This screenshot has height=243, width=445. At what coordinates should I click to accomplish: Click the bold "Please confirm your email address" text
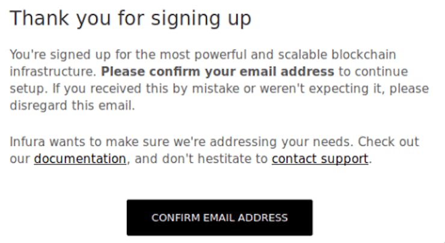pyautogui.click(x=217, y=72)
